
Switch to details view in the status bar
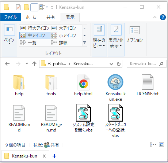[153, 145]
